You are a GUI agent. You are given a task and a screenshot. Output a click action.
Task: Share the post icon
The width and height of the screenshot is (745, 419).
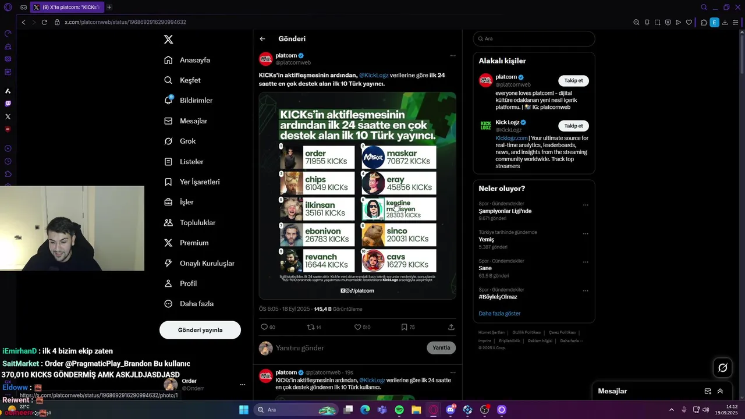[x=451, y=327]
